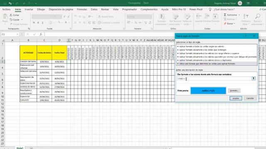
Task: Select rule type 'Aplicar formato a todas las celdas'
Action: click(217, 46)
